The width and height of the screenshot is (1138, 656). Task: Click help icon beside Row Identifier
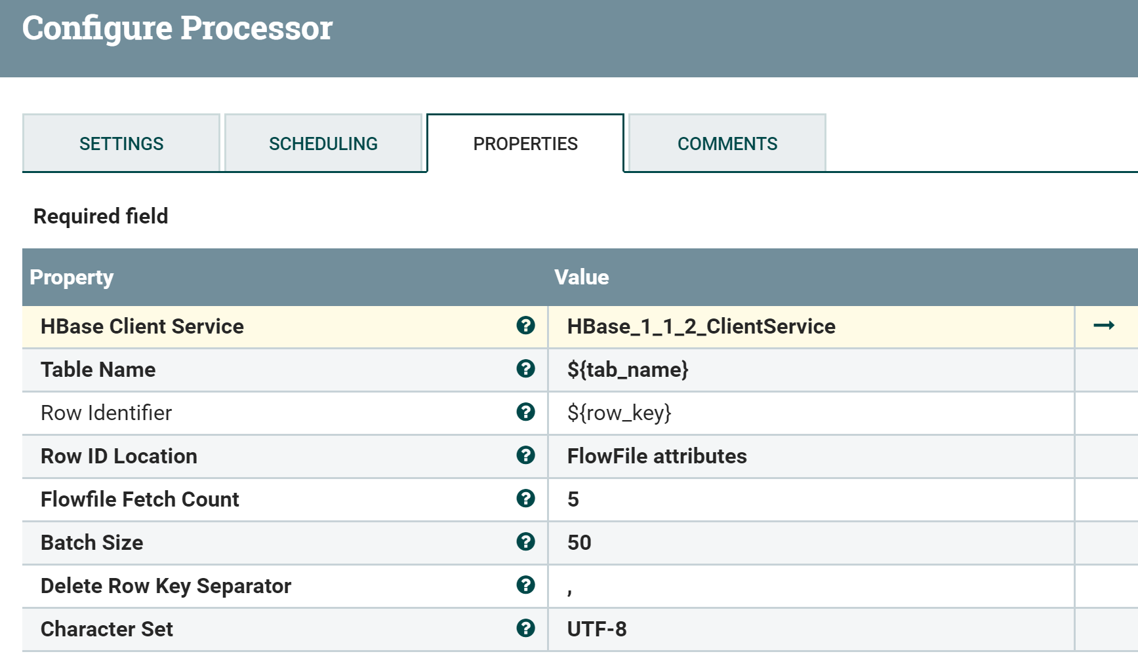point(525,412)
